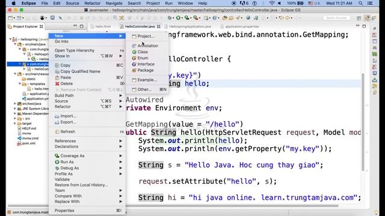Minimize the Project Explorer view
This screenshot has height=216, width=385.
(75, 26)
